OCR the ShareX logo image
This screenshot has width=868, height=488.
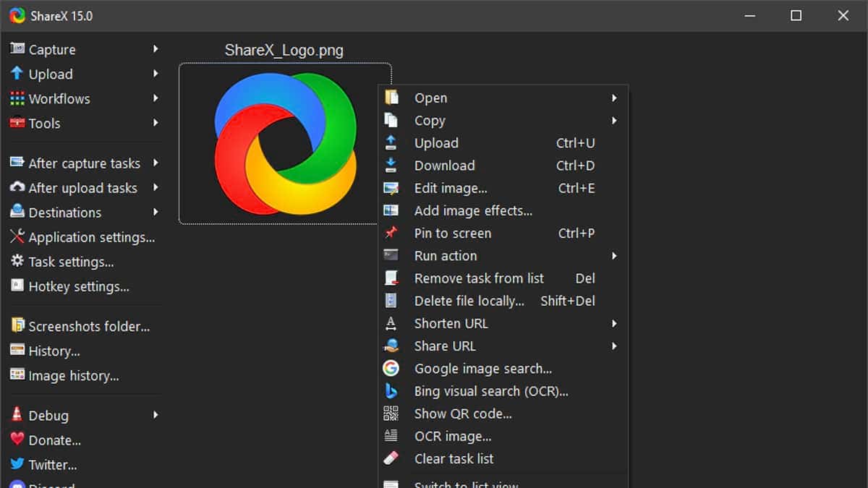452,435
